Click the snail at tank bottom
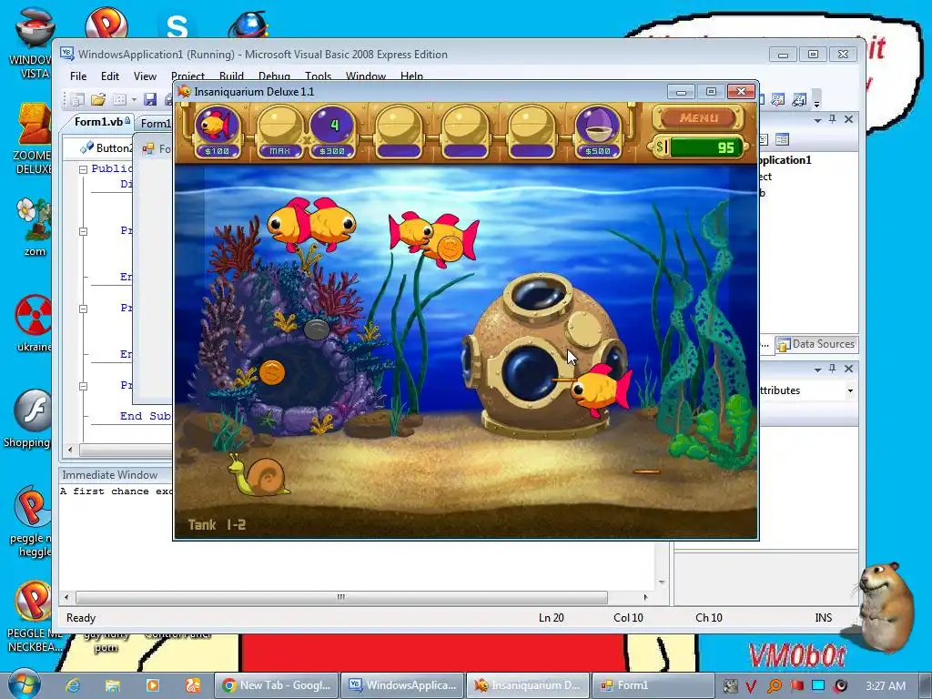 pos(258,475)
